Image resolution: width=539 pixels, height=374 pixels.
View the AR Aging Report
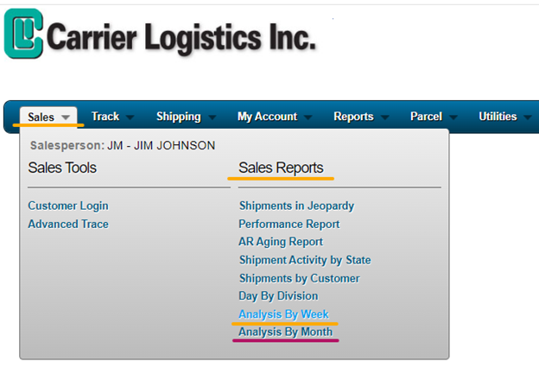pyautogui.click(x=281, y=242)
